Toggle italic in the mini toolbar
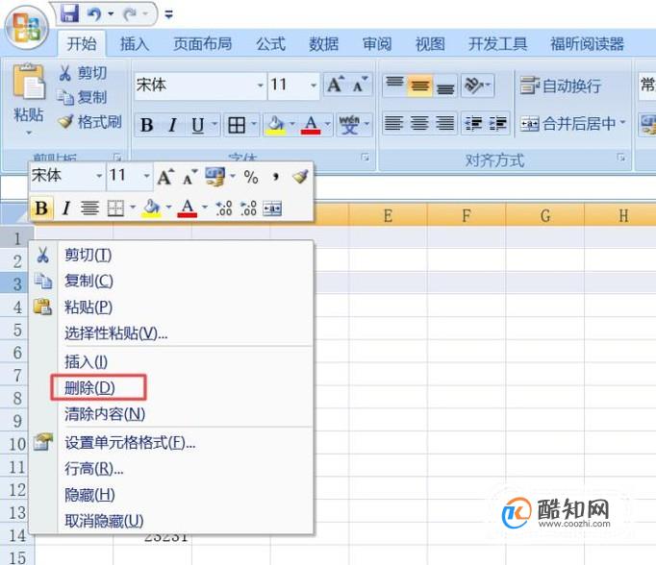656x565 pixels. click(x=65, y=209)
